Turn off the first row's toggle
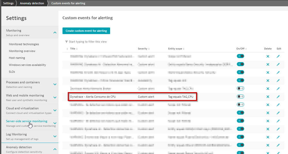The image size is (288, 154). pyautogui.click(x=240, y=56)
